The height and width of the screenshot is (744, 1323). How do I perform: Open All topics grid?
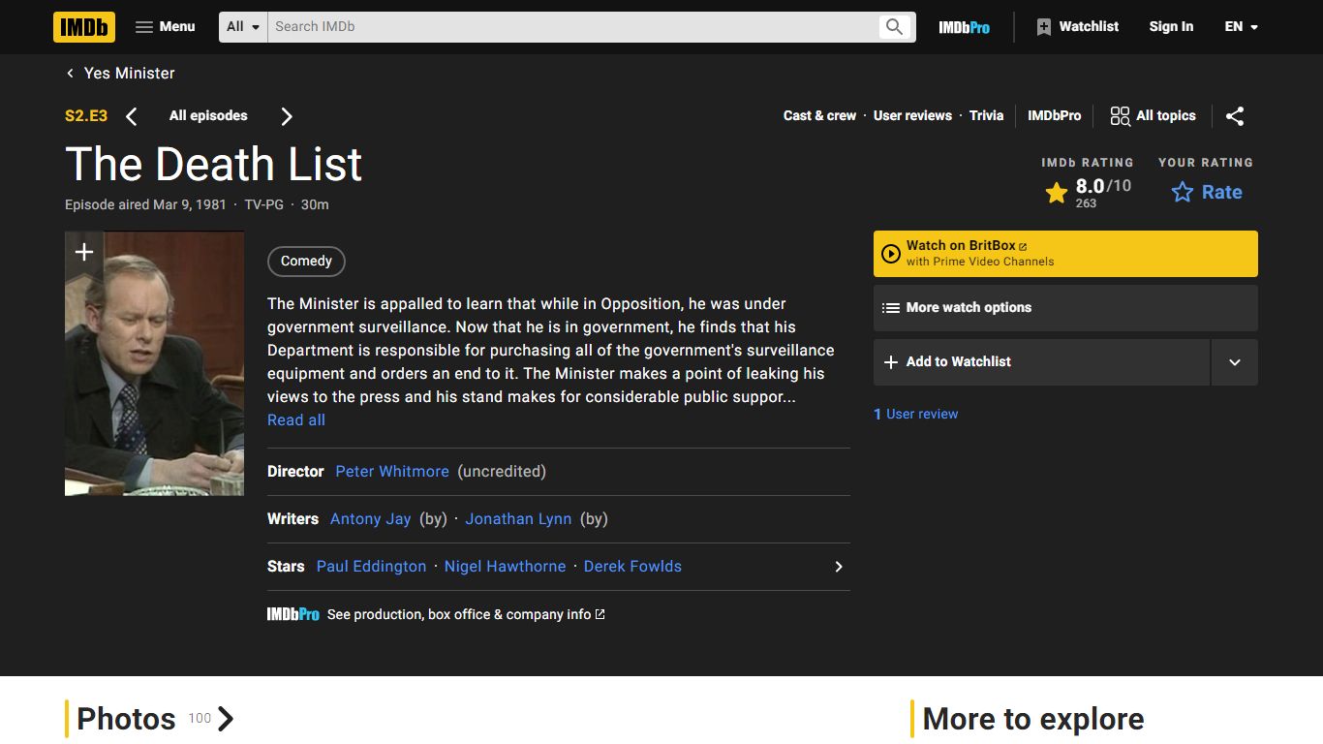click(1153, 116)
